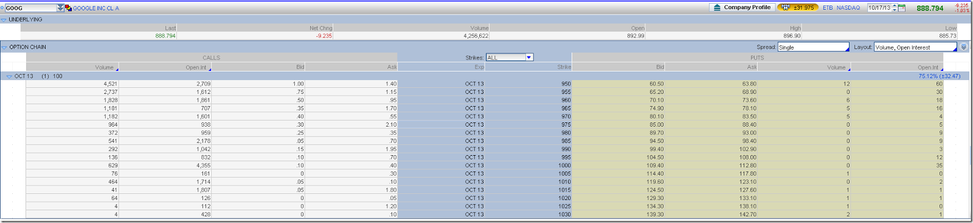Screen dimensions: 973x223
Task: Click the Net Chng value -9.235
Action: click(324, 36)
